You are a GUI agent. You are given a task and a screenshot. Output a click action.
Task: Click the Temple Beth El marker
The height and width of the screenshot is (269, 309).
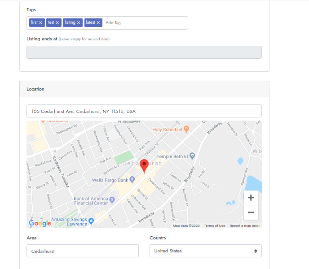tap(192, 156)
